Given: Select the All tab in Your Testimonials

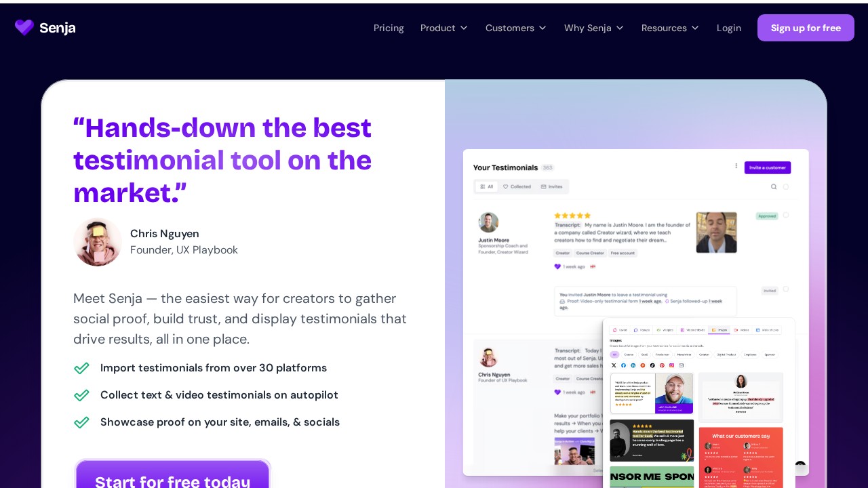Looking at the screenshot, I should [x=486, y=186].
